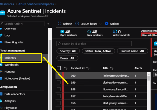Viewport: 157px width, 111px height.
Task: Open Data connectors configuration
Action: (x=15, y=94)
